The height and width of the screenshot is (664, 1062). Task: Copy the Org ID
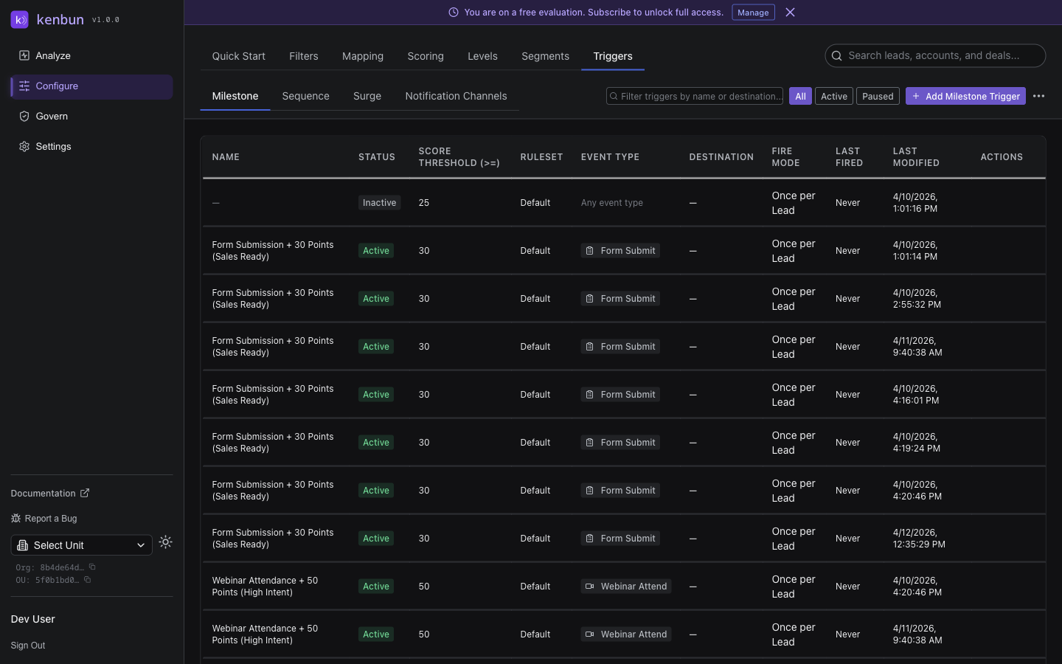click(x=92, y=567)
